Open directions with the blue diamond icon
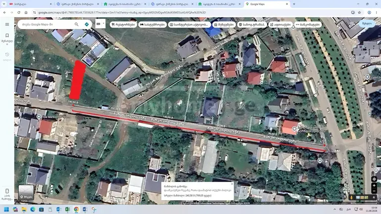This screenshot has height=214, width=381. pos(87,24)
